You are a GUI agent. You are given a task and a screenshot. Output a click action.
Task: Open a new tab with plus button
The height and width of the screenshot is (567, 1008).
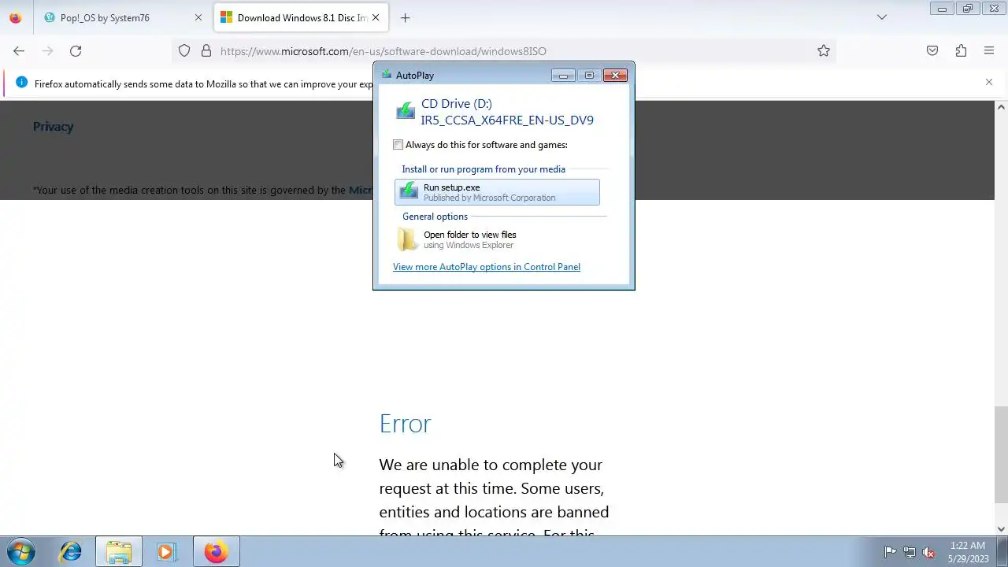[405, 17]
